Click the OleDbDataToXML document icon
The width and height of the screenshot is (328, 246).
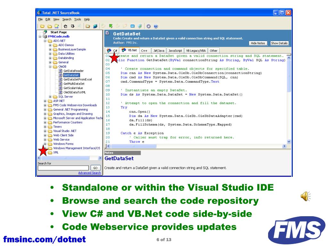[x=61, y=92]
